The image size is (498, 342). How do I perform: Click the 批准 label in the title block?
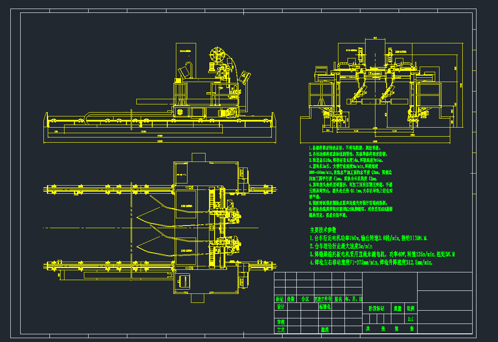coord(324,330)
